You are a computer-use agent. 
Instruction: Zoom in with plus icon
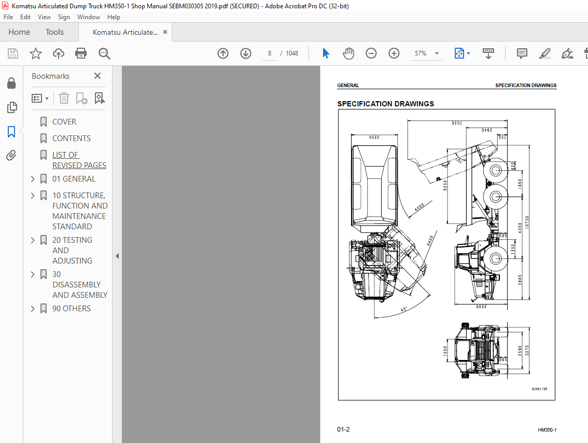click(x=394, y=53)
